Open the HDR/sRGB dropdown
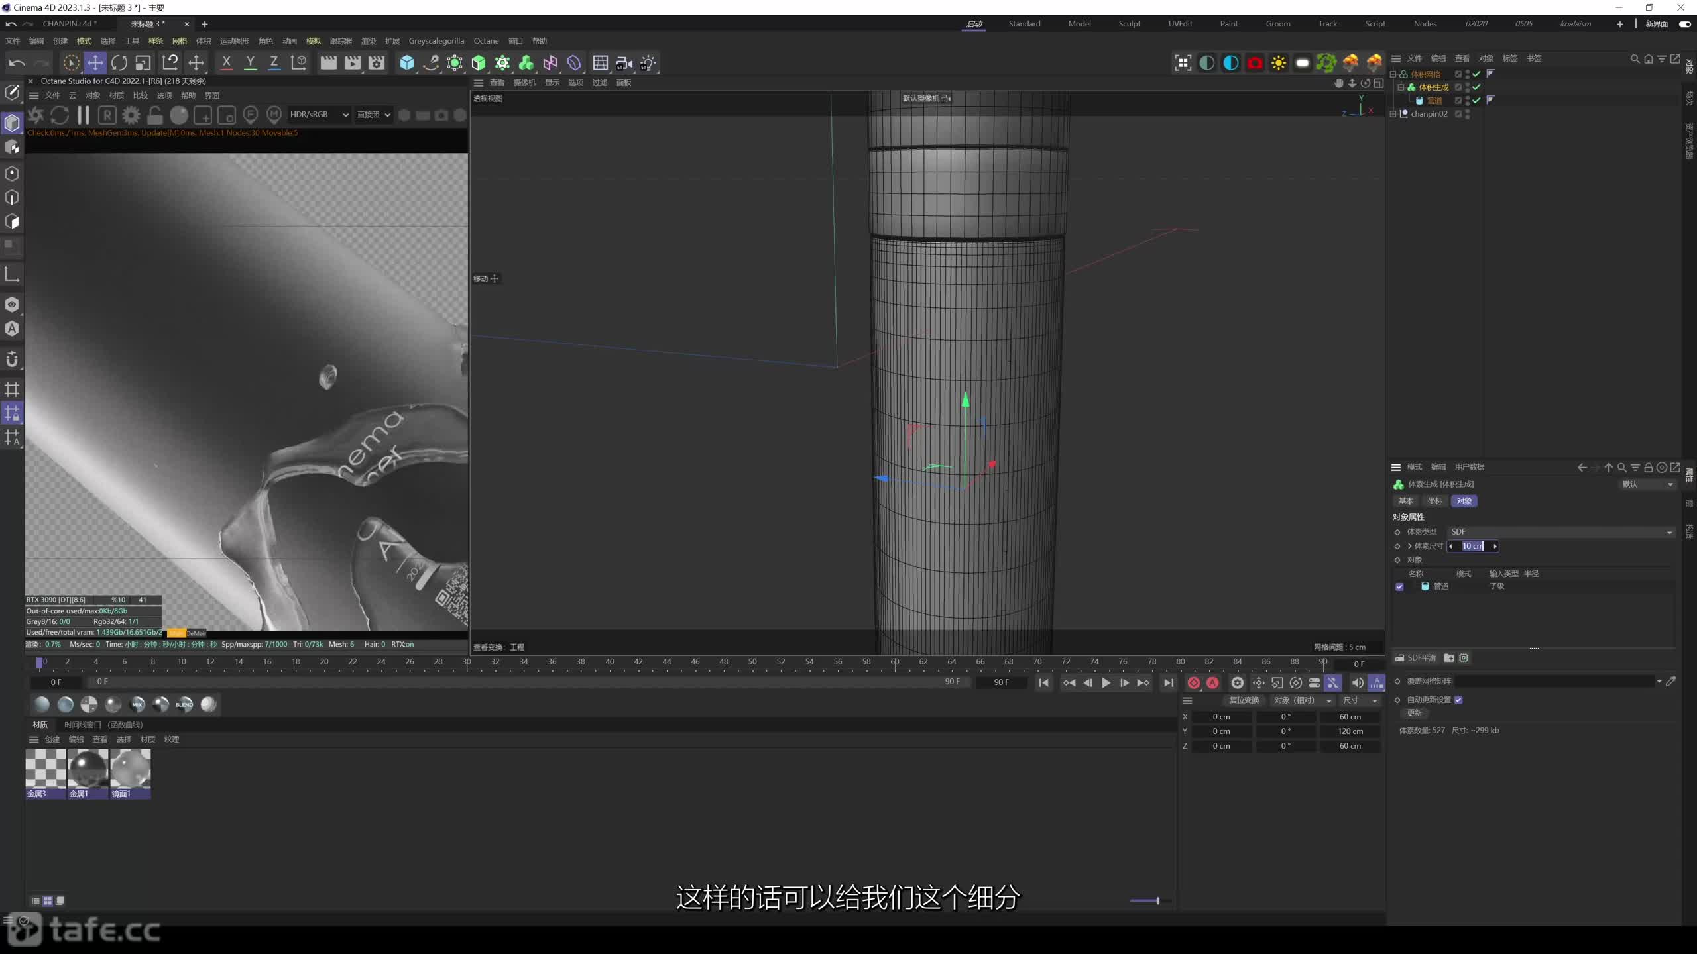 [x=319, y=115]
